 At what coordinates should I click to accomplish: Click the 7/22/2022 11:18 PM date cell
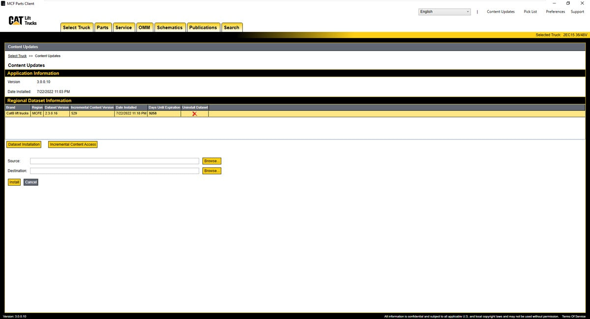coord(131,113)
